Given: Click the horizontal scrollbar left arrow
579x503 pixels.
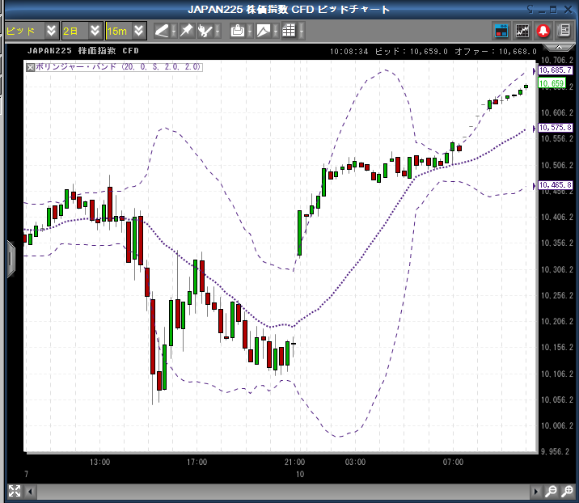Looking at the screenshot, I should click(x=29, y=491).
